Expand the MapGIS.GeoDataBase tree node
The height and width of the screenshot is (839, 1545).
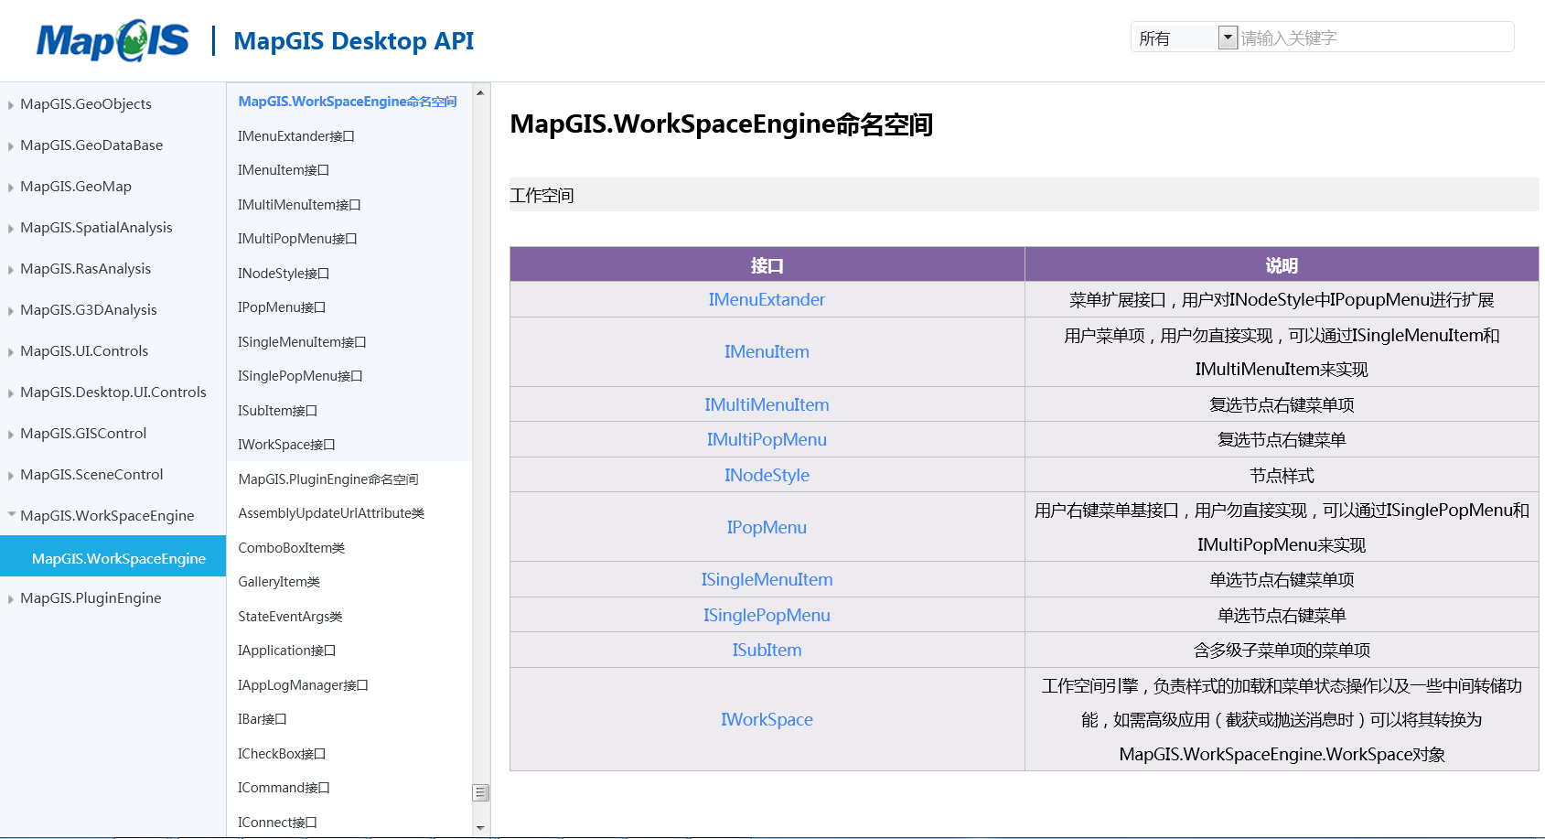(11, 145)
